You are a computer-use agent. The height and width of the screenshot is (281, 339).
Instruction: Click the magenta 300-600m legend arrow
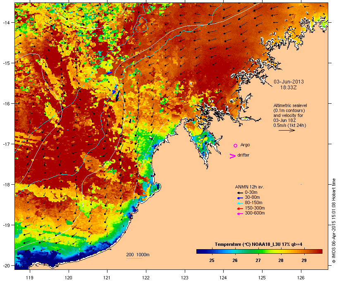click(240, 214)
